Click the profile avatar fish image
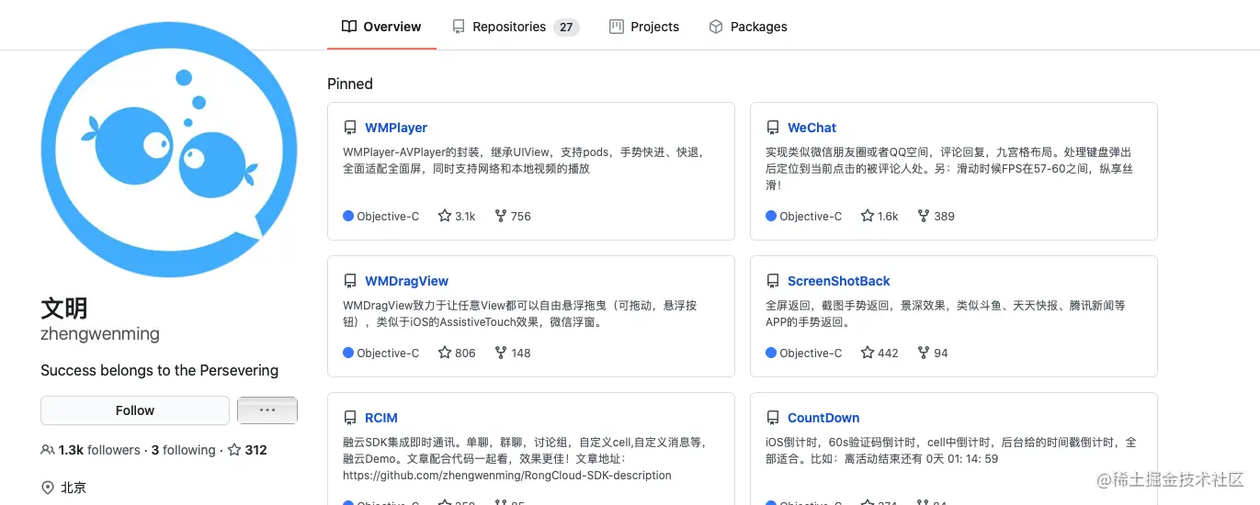 coord(169,150)
